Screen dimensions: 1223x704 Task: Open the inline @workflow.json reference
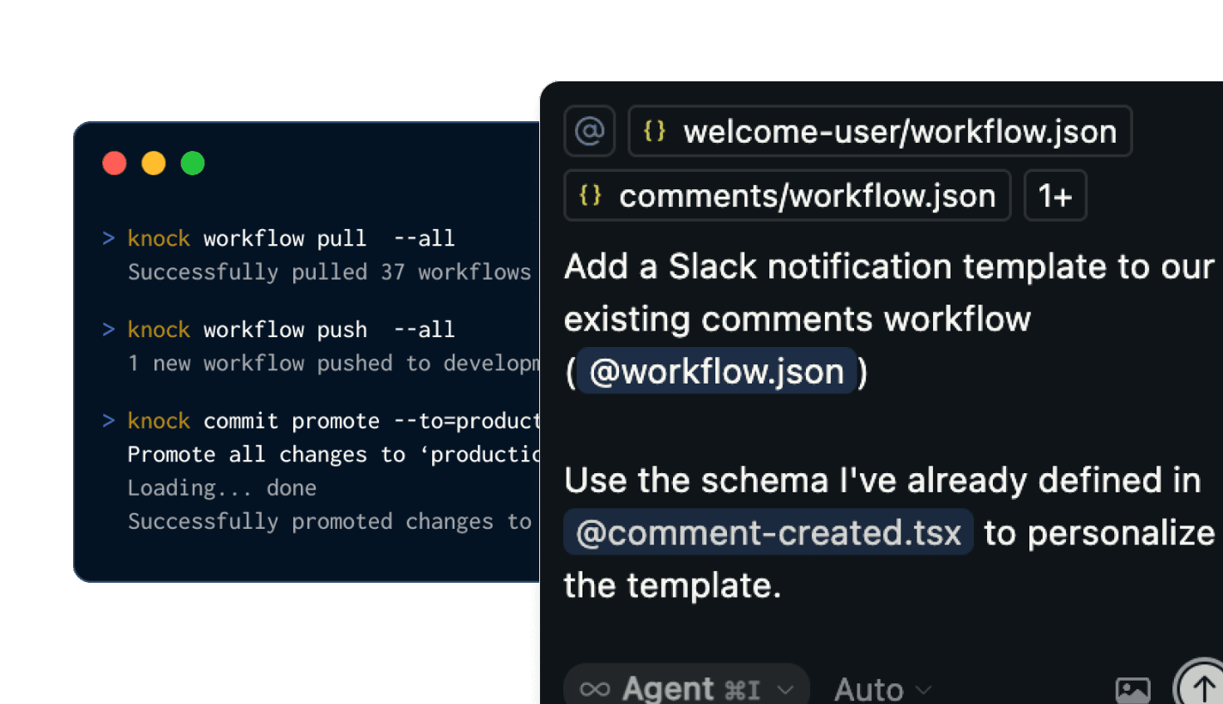pyautogui.click(x=717, y=371)
